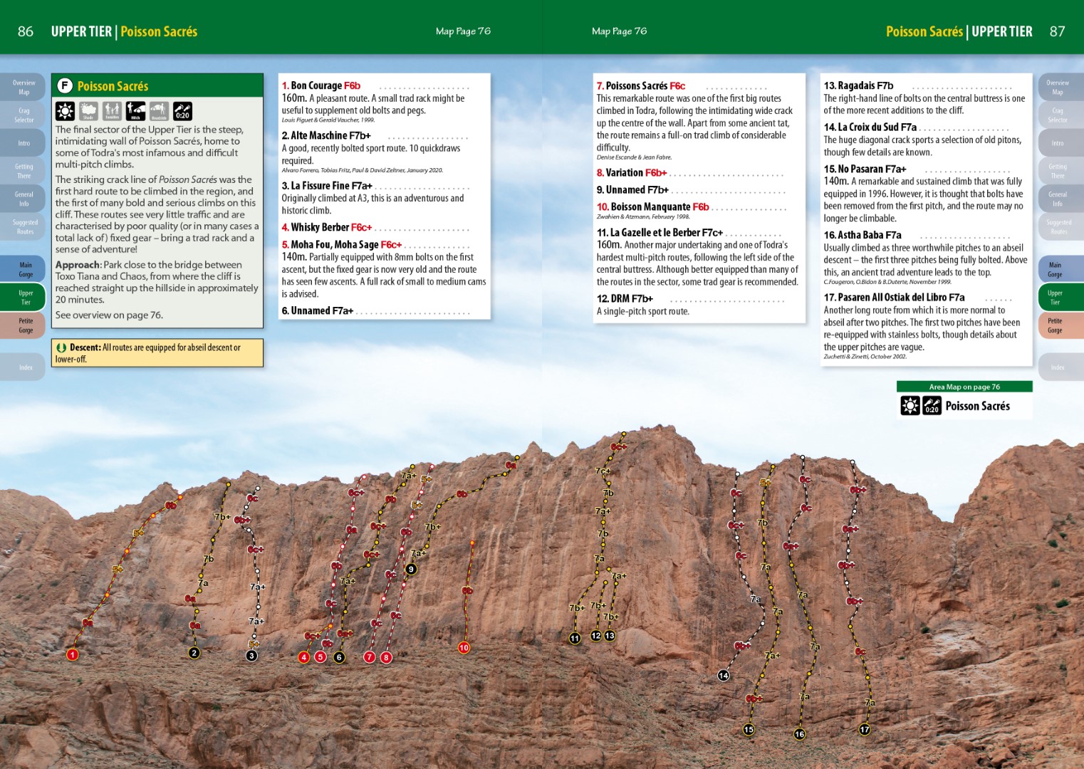1084x769 pixels.
Task: Select red route marker 5 on the photo
Action: (320, 656)
